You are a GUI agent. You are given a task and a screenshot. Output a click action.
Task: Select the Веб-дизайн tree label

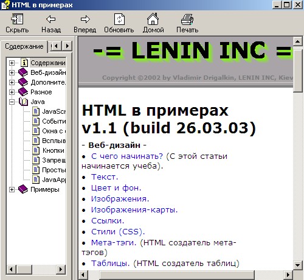pos(48,72)
